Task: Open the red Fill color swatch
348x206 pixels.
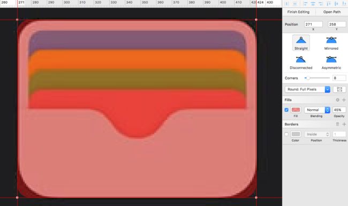Action: click(296, 110)
